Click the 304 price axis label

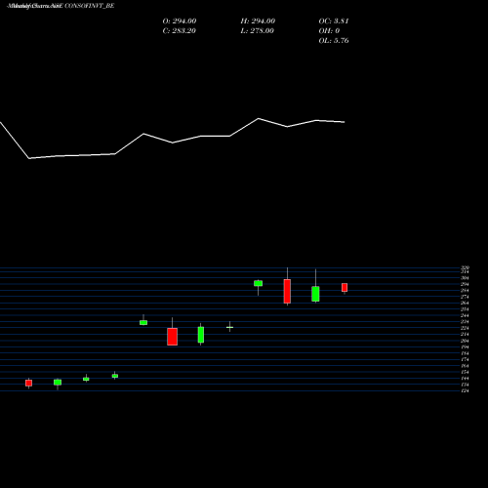coord(465,278)
